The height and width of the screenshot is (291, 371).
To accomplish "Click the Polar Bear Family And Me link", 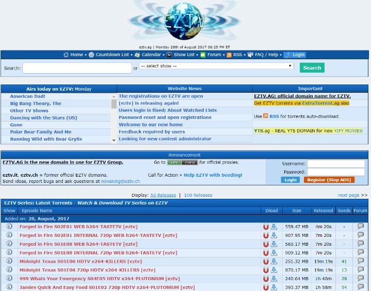I will (41, 132).
